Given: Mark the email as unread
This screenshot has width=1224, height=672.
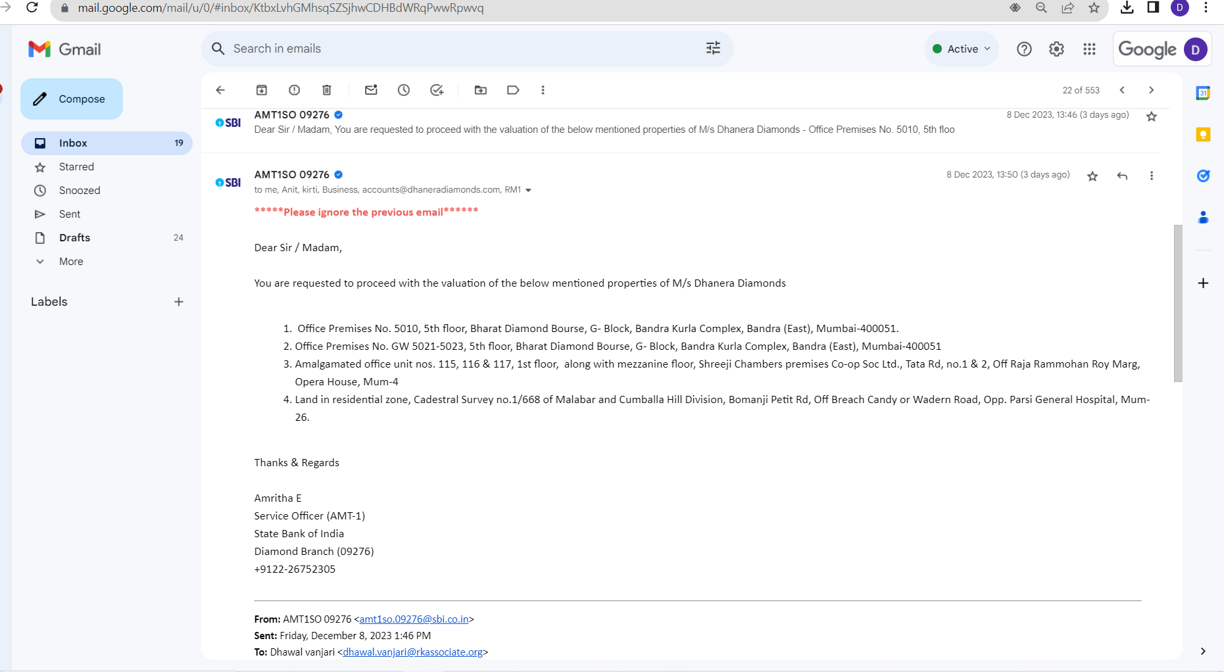Looking at the screenshot, I should pyautogui.click(x=371, y=90).
